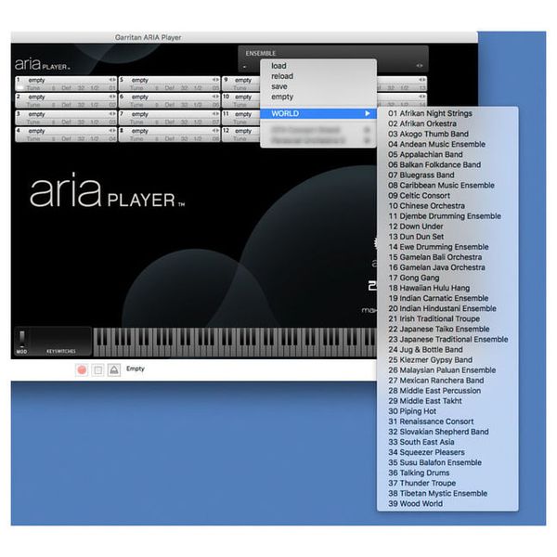Toggle the metronome icon
Screen dimensions: 557x557
pyautogui.click(x=114, y=369)
